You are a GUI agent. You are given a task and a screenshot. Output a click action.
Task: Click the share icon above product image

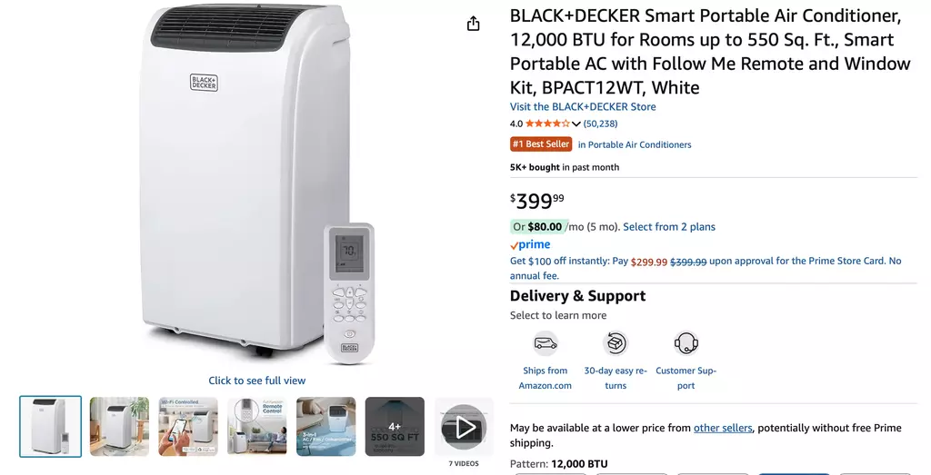coord(473,24)
